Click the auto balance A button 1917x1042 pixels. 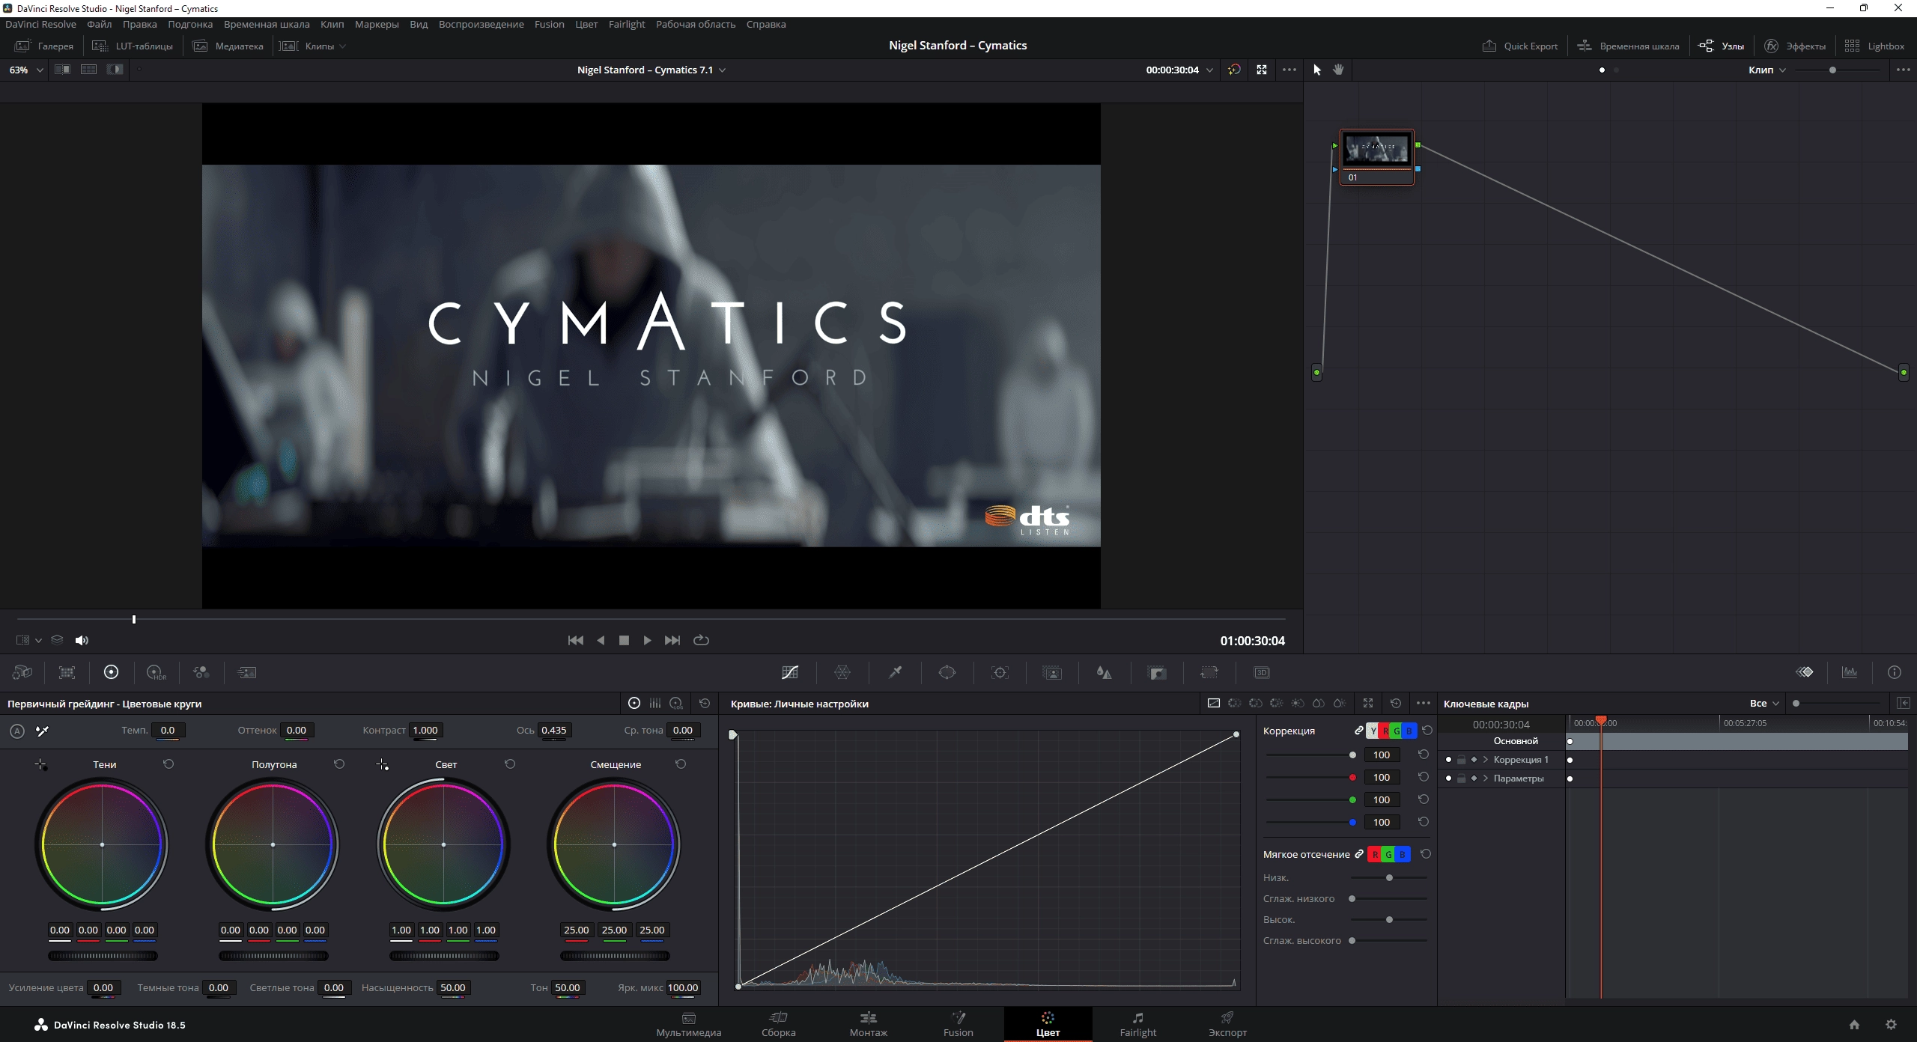[17, 731]
